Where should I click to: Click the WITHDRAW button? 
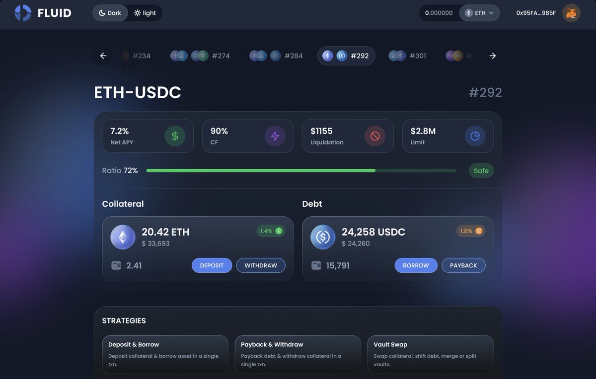pyautogui.click(x=261, y=265)
